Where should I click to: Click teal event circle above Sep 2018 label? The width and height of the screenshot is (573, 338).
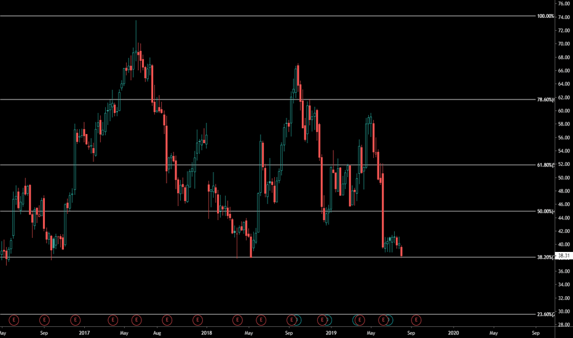pyautogui.click(x=298, y=320)
